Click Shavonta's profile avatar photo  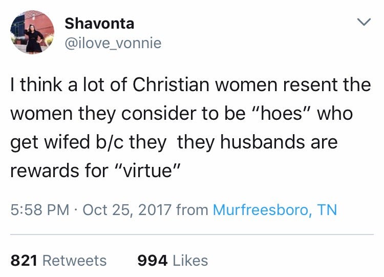click(x=32, y=32)
